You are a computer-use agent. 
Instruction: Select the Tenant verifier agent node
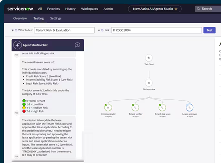click(x=135, y=108)
